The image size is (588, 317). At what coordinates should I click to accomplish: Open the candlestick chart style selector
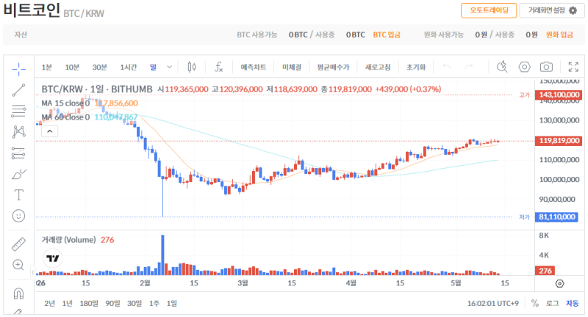tap(192, 67)
